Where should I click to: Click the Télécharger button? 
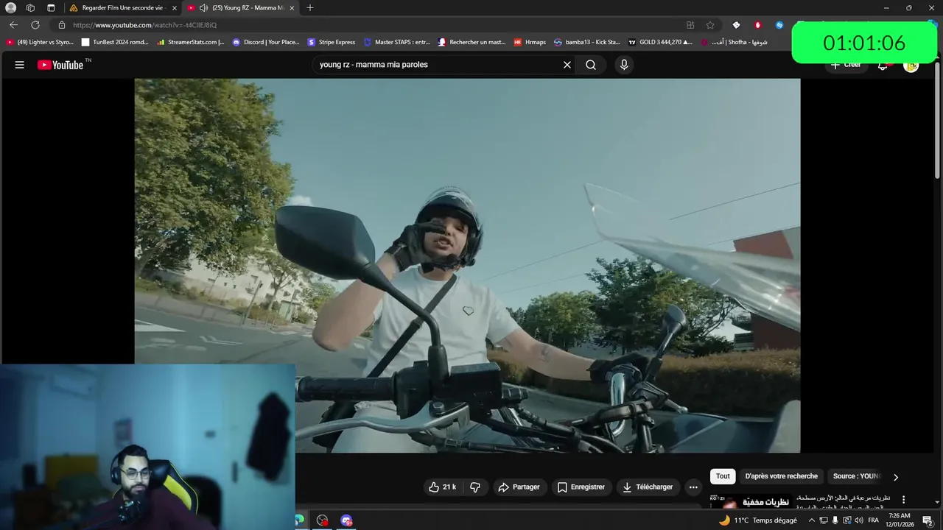(647, 487)
